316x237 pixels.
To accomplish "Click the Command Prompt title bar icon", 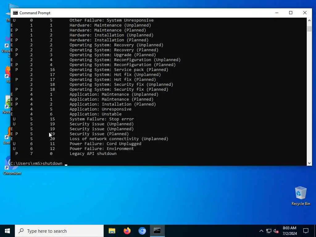I will [x=15, y=13].
